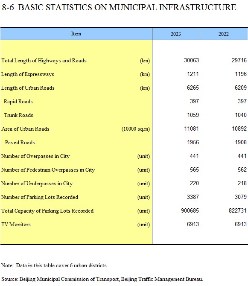The width and height of the screenshot is (248, 286).
Task: Select Length of Expressways label
Action: pyautogui.click(x=28, y=74)
